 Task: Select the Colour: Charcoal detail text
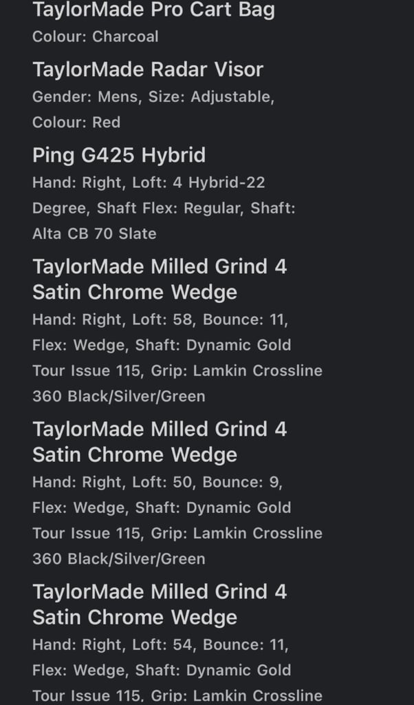tap(95, 36)
